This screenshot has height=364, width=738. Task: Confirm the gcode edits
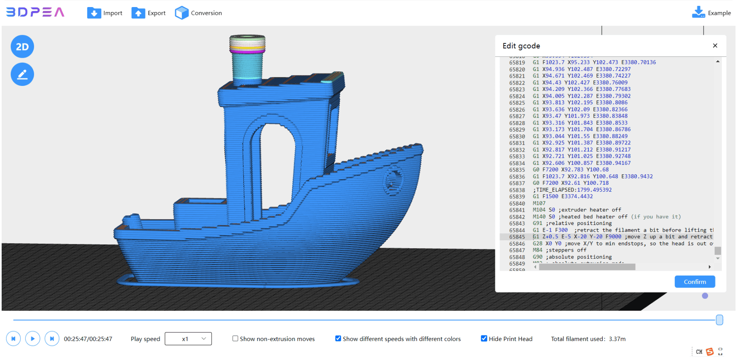[694, 282]
